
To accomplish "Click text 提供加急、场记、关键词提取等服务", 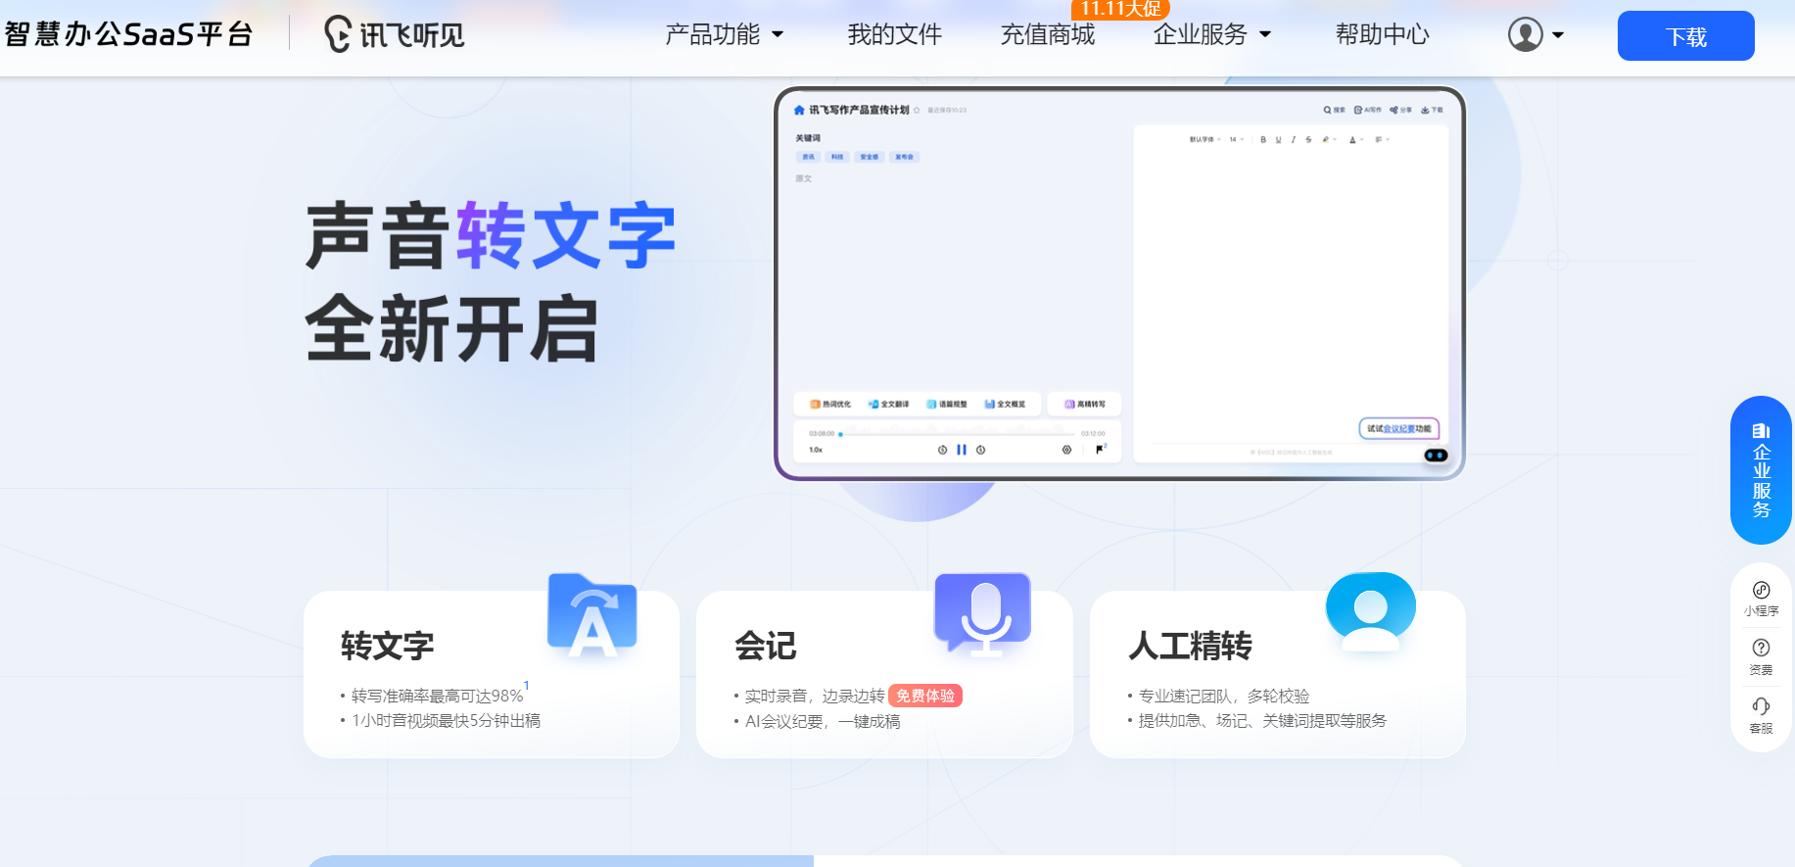I will point(1262,720).
